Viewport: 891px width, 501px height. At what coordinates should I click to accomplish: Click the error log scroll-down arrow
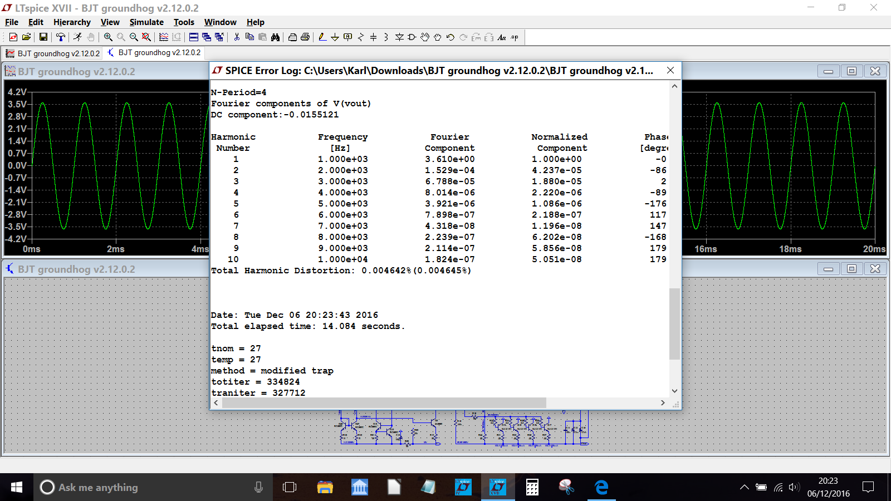tap(674, 391)
